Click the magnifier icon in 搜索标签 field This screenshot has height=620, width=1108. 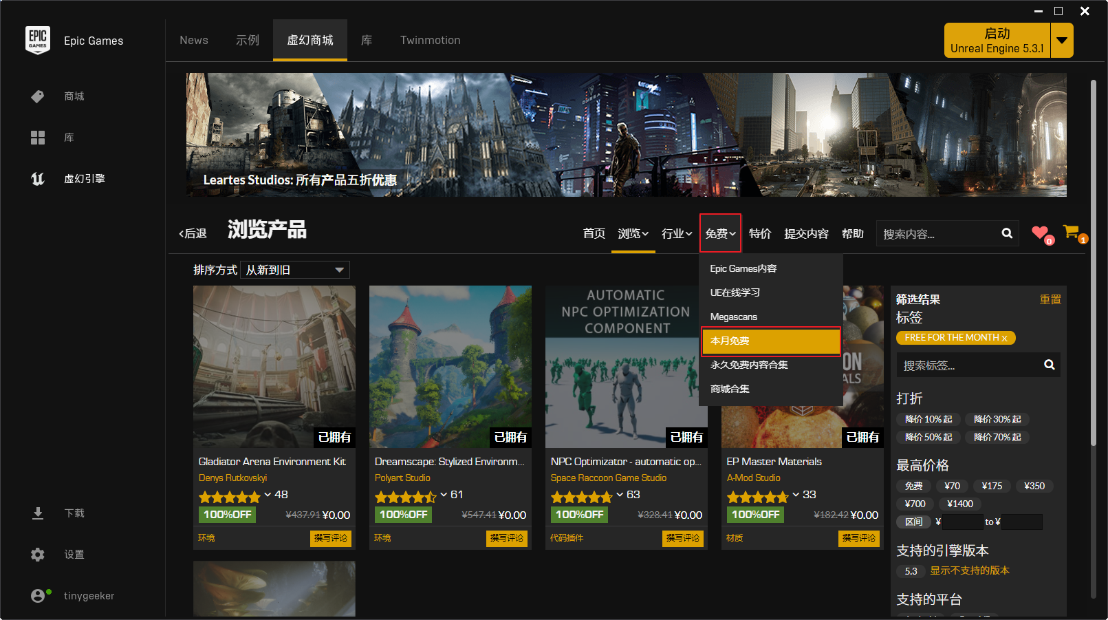[1050, 365]
